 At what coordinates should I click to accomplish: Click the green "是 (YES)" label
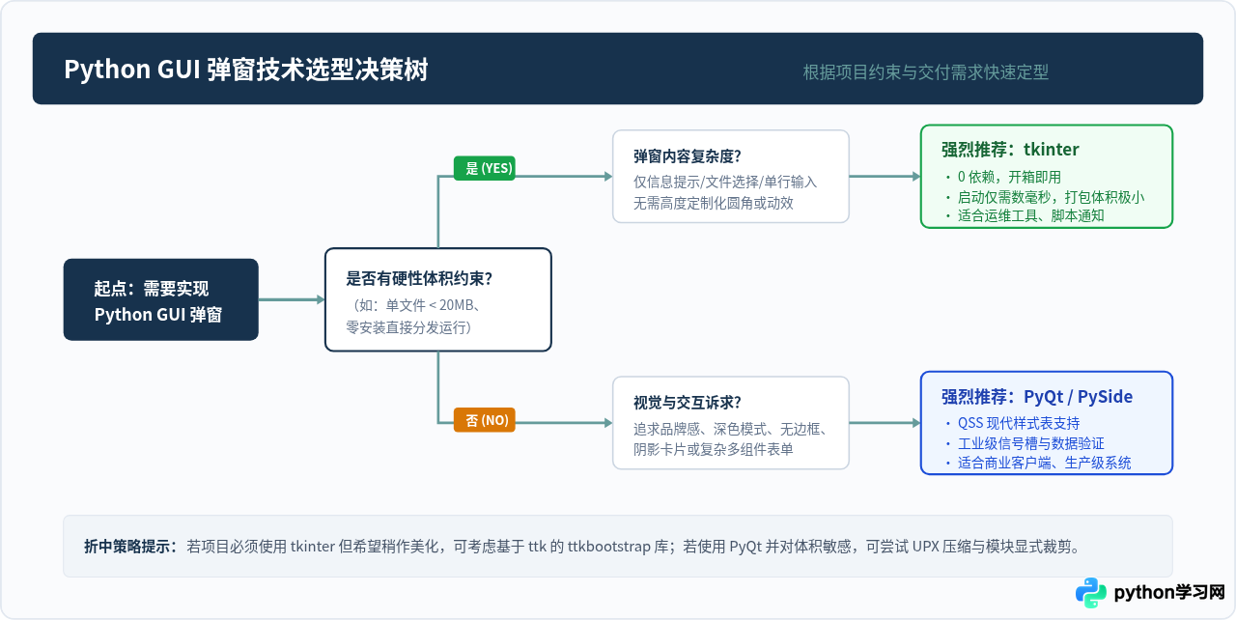point(485,168)
